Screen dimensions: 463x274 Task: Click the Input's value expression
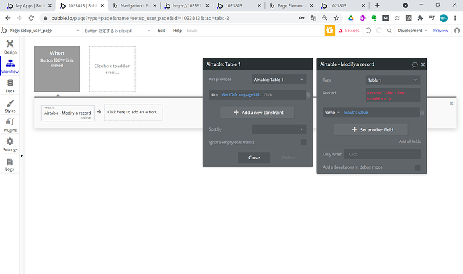pos(356,113)
